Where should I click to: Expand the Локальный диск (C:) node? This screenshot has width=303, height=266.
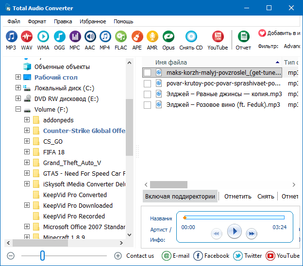18,88
